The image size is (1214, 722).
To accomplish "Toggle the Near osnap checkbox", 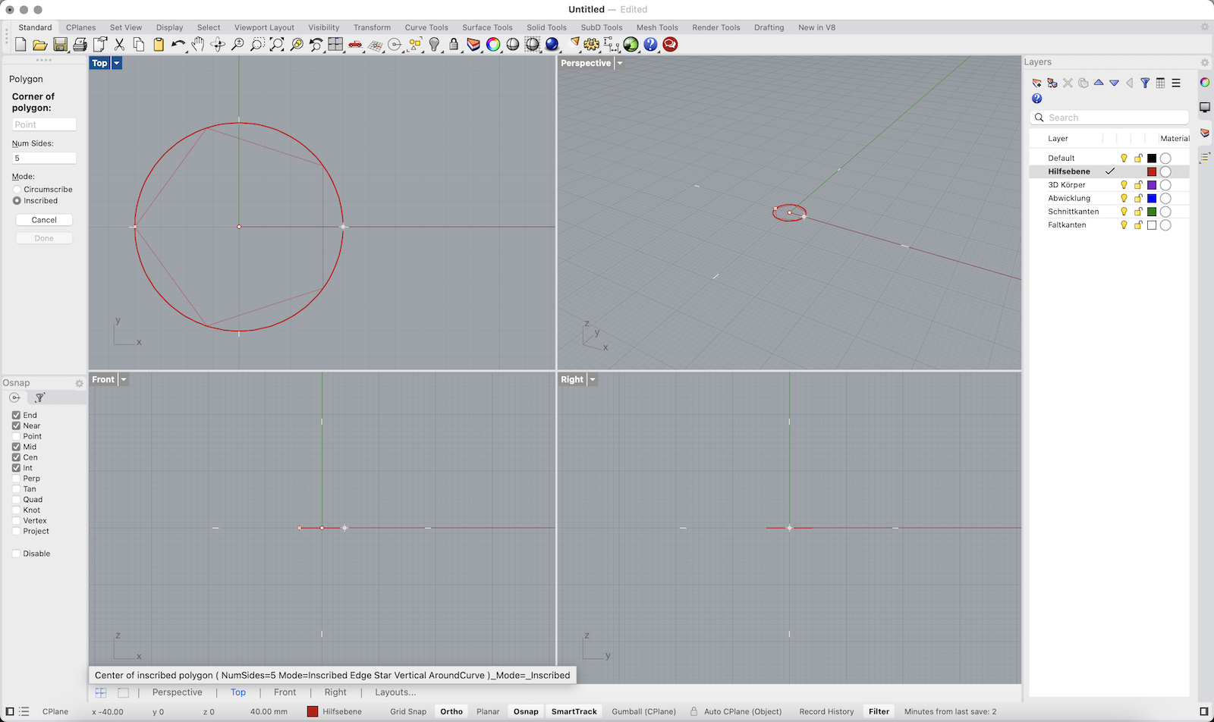I will [16, 425].
